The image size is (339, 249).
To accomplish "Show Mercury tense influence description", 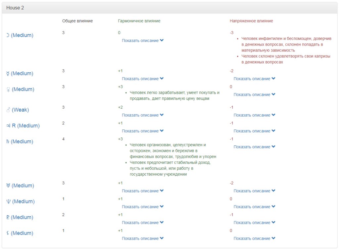I will pyautogui.click(x=254, y=79).
